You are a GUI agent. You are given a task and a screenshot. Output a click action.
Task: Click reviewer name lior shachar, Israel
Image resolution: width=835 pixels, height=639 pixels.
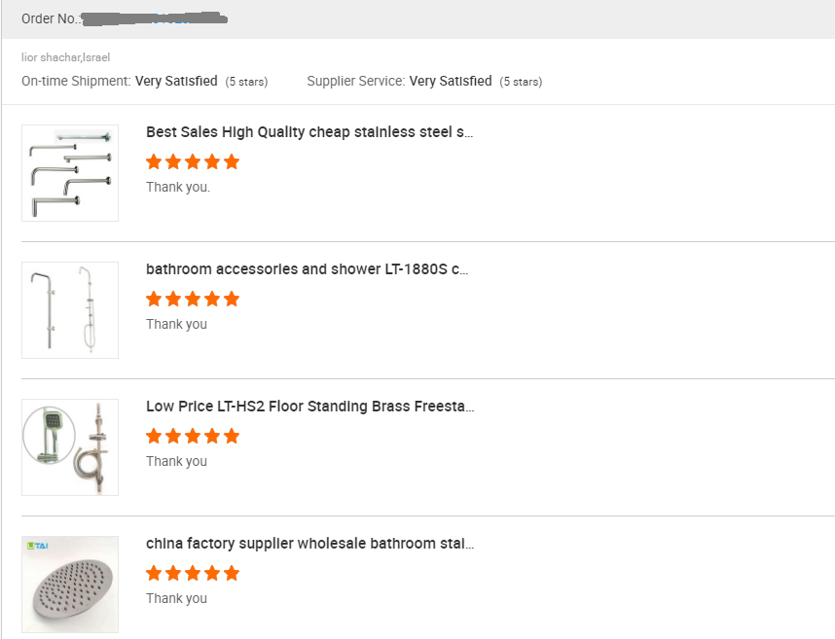pos(65,57)
